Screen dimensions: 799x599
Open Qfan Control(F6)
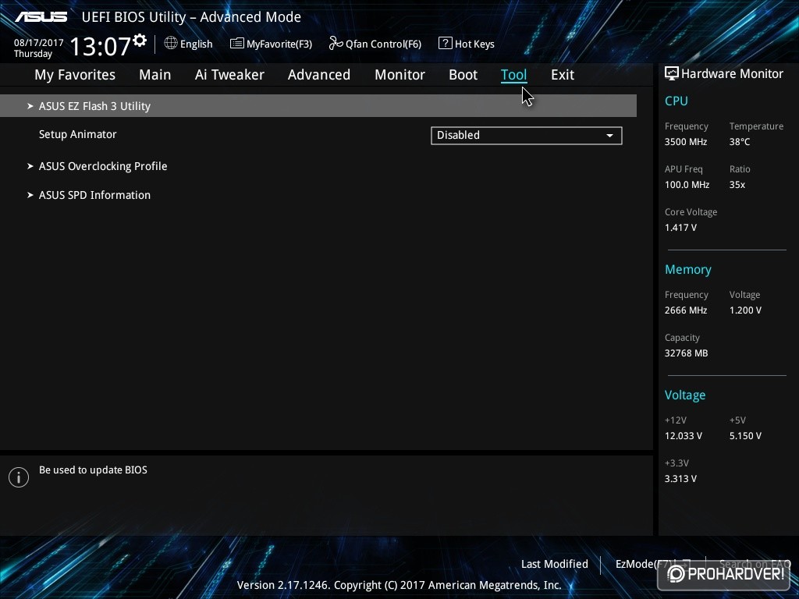pos(375,44)
